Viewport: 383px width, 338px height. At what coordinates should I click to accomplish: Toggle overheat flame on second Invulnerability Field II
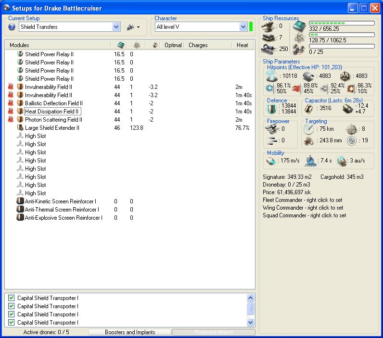(11, 95)
